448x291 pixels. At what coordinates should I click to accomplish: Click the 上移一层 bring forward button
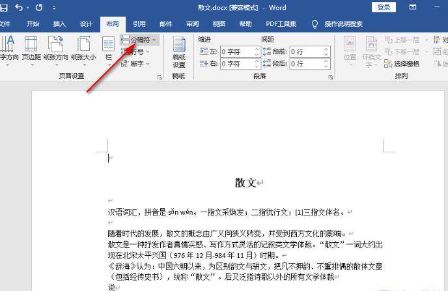click(403, 40)
